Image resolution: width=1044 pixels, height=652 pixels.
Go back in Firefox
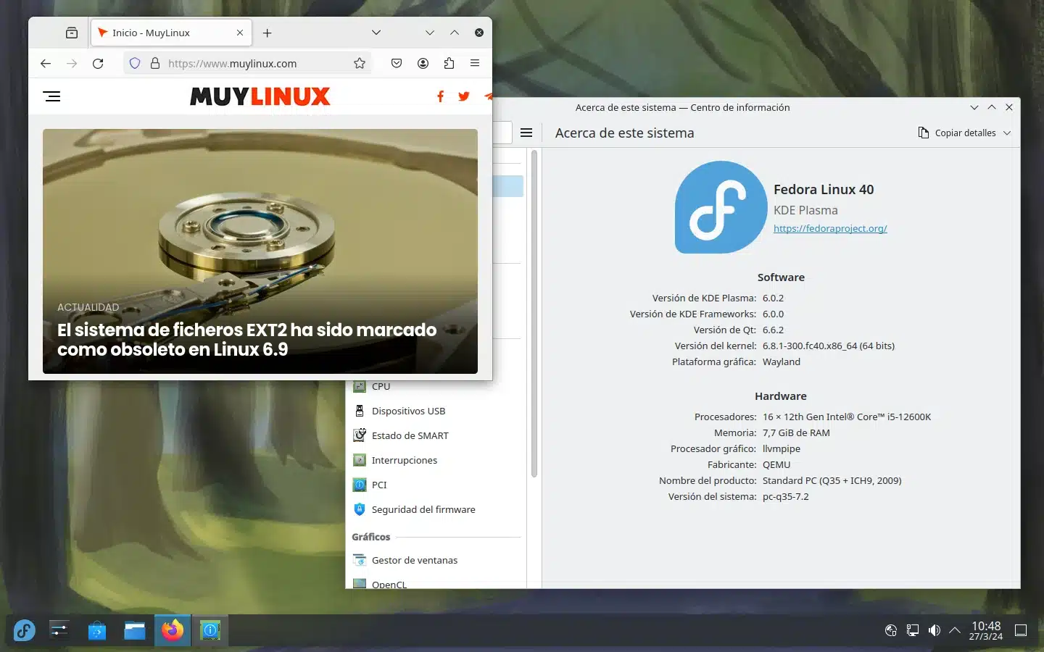coord(46,64)
